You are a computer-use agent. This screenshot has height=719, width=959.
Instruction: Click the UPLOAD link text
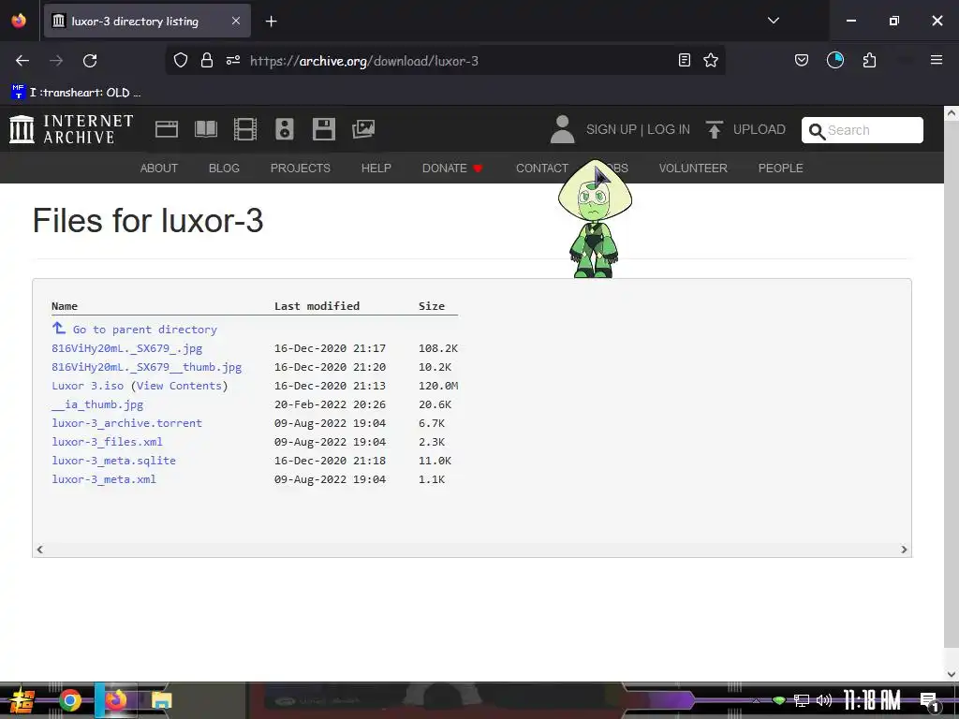click(759, 129)
